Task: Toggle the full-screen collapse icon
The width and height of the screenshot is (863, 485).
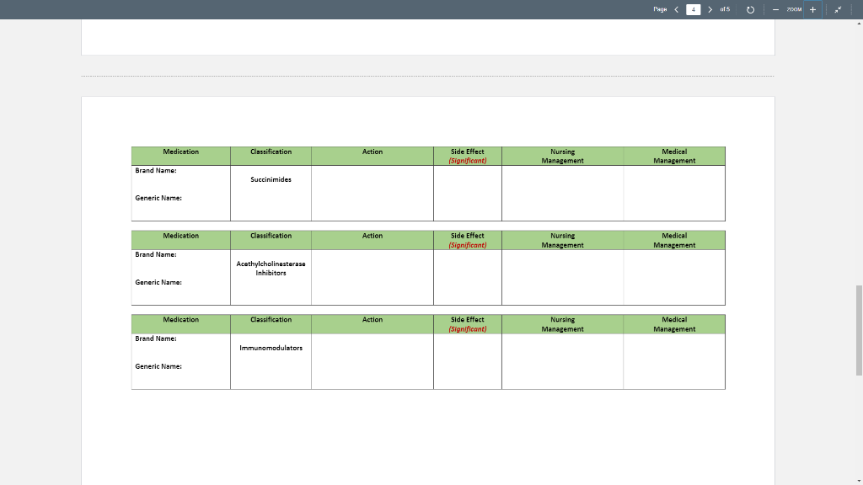Action: (x=838, y=9)
